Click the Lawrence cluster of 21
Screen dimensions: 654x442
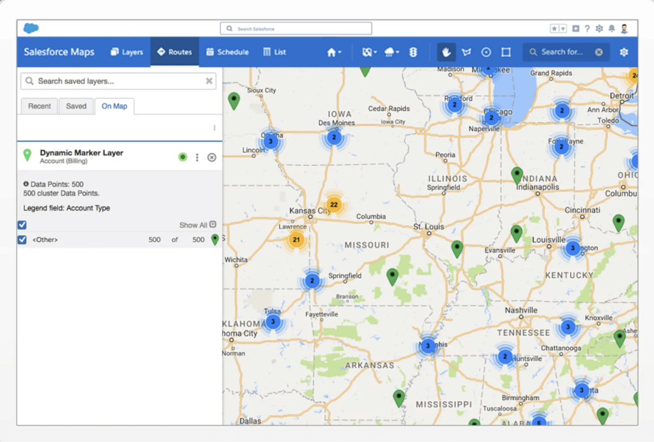pos(296,240)
